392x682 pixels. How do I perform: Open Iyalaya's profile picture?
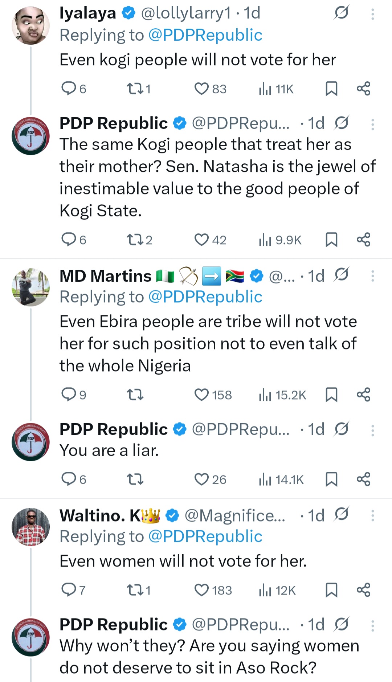[x=30, y=17]
